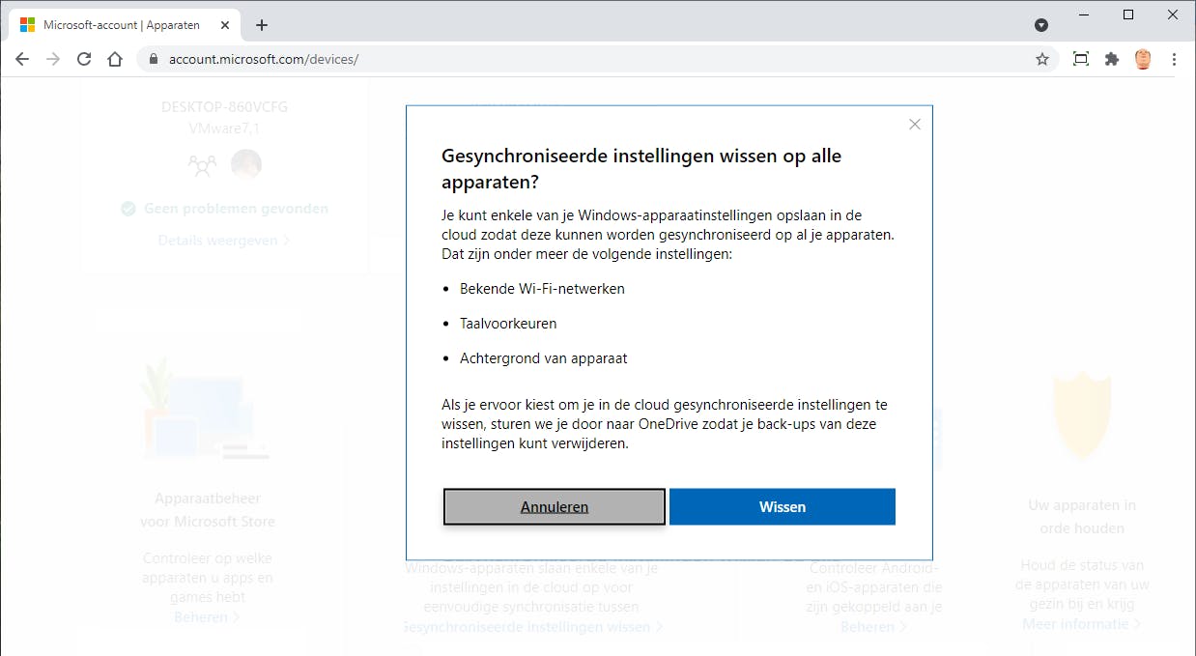Click the padlock site info icon
The height and width of the screenshot is (656, 1196).
pos(153,59)
